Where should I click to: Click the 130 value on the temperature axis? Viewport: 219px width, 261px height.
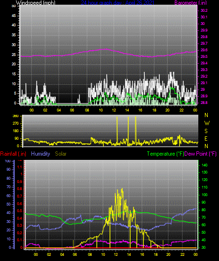(x=204, y=173)
